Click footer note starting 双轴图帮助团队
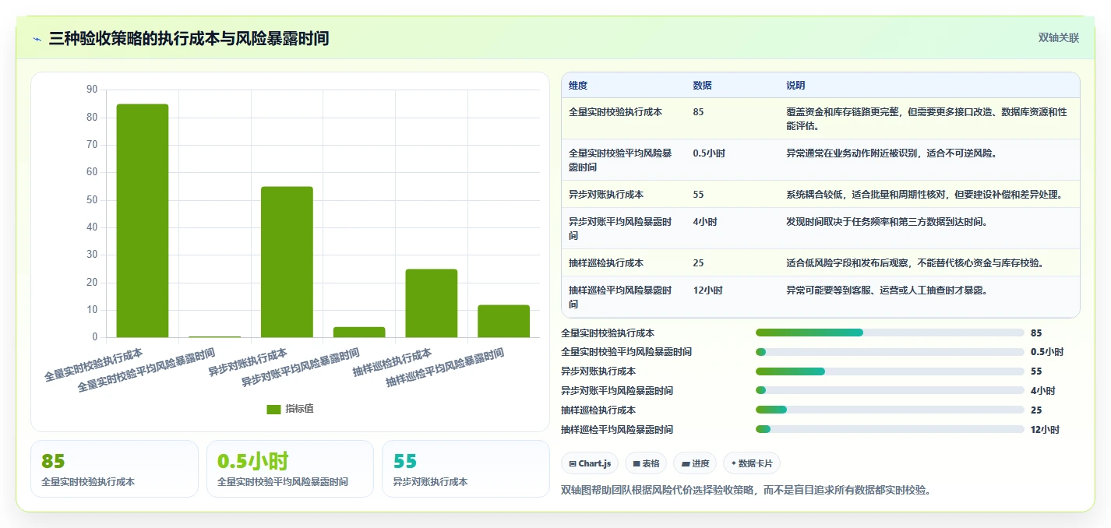Viewport: 1111px width, 528px height. point(746,490)
